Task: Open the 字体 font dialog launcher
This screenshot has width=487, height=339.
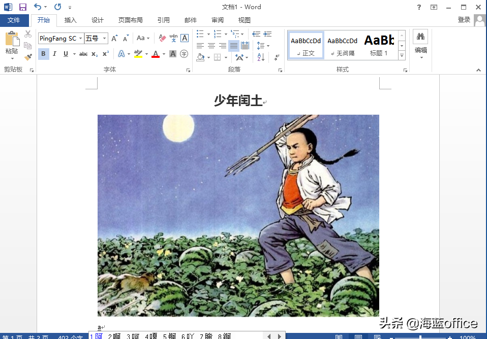Action: click(x=188, y=71)
